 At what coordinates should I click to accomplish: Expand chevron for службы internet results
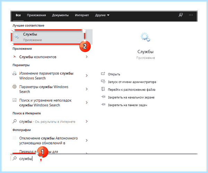click(87, 121)
